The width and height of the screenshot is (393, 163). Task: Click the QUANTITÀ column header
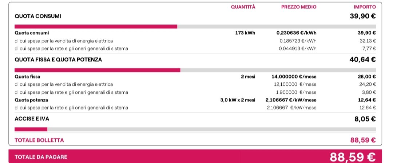(x=243, y=7)
